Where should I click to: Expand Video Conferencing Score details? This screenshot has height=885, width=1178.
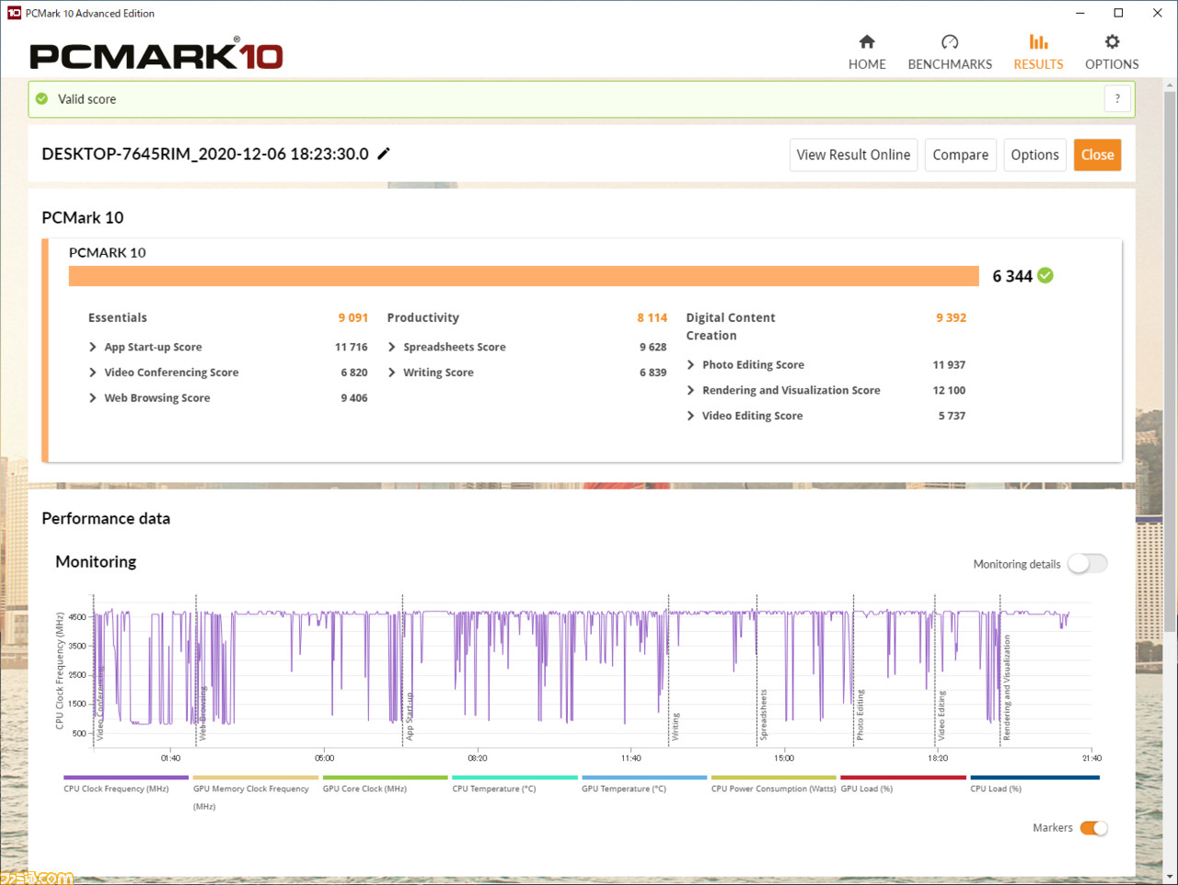pos(93,373)
